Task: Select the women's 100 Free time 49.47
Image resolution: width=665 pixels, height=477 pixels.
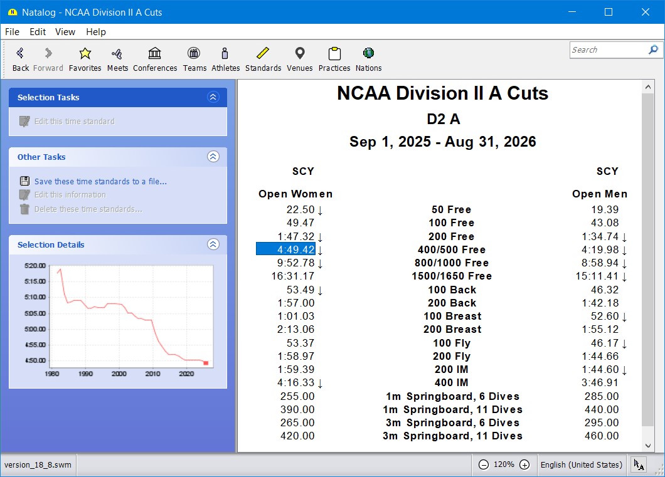Action: [x=300, y=223]
